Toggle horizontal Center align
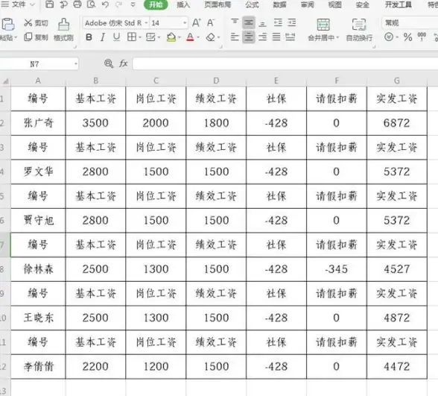 (x=249, y=37)
